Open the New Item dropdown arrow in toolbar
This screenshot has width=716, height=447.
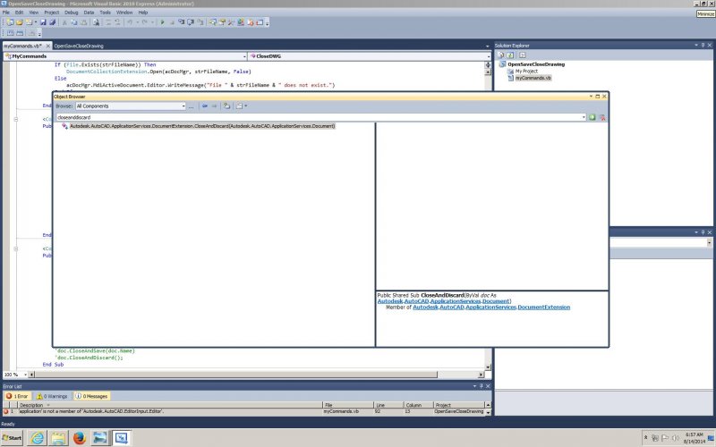(x=36, y=21)
